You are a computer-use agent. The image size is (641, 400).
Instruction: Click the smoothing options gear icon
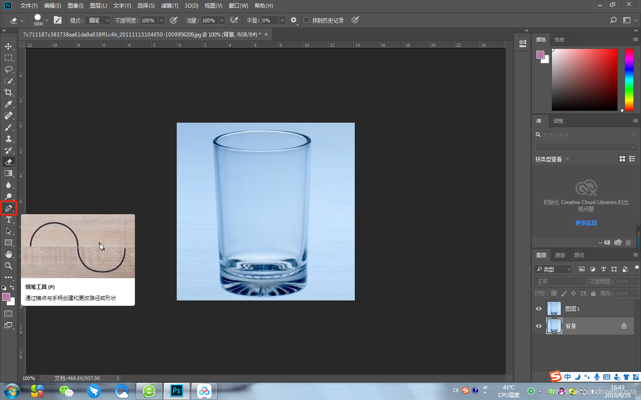(293, 20)
